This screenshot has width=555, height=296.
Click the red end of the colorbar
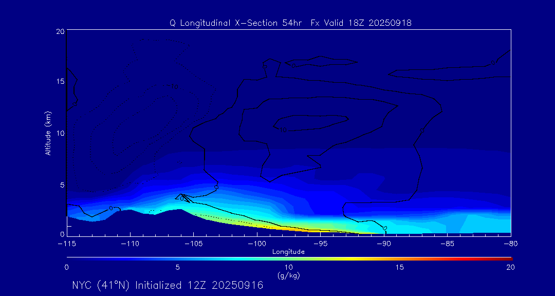tap(508, 258)
